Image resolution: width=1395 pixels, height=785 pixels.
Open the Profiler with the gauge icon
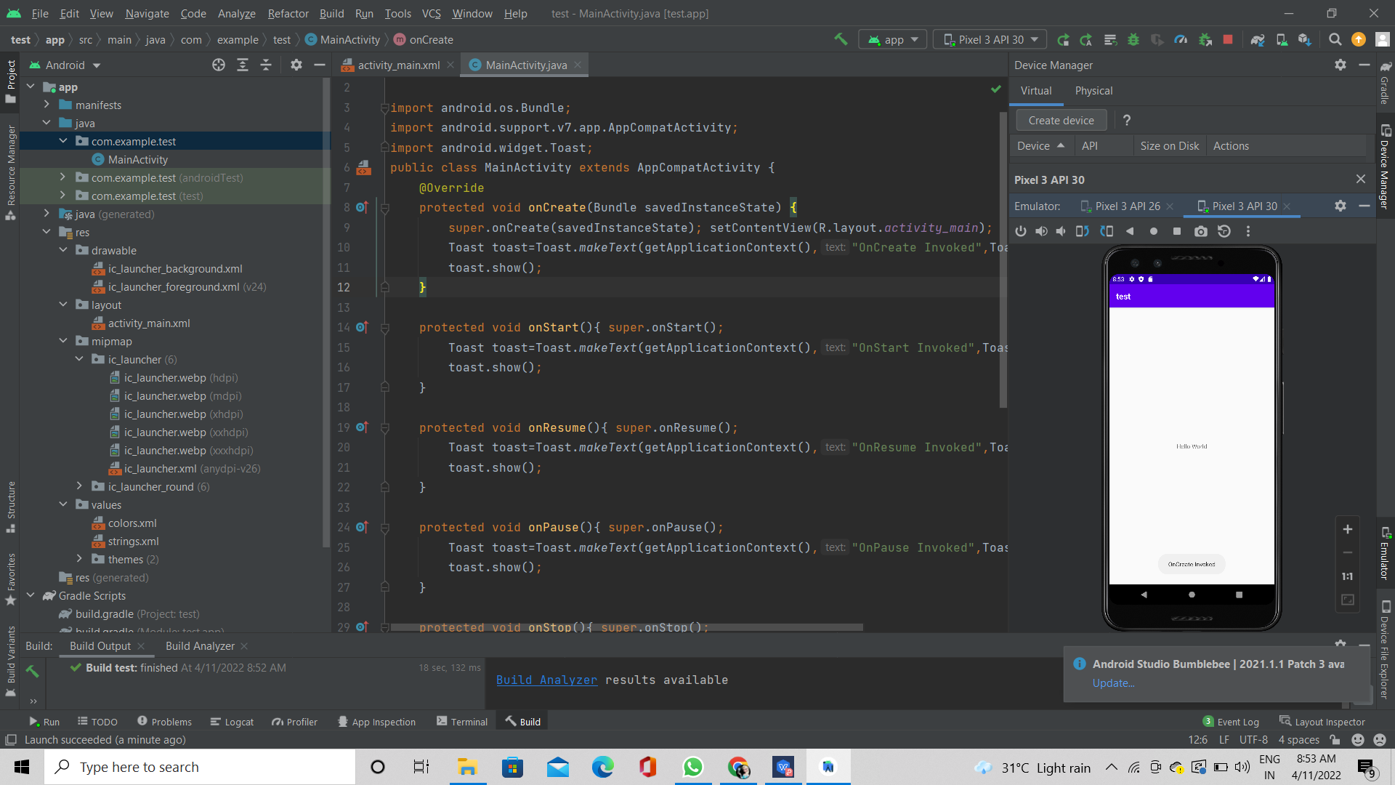[1181, 39]
